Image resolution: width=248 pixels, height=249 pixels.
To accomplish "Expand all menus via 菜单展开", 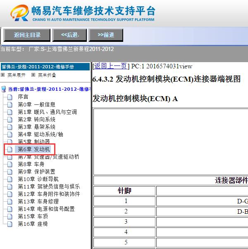I will (17, 75).
